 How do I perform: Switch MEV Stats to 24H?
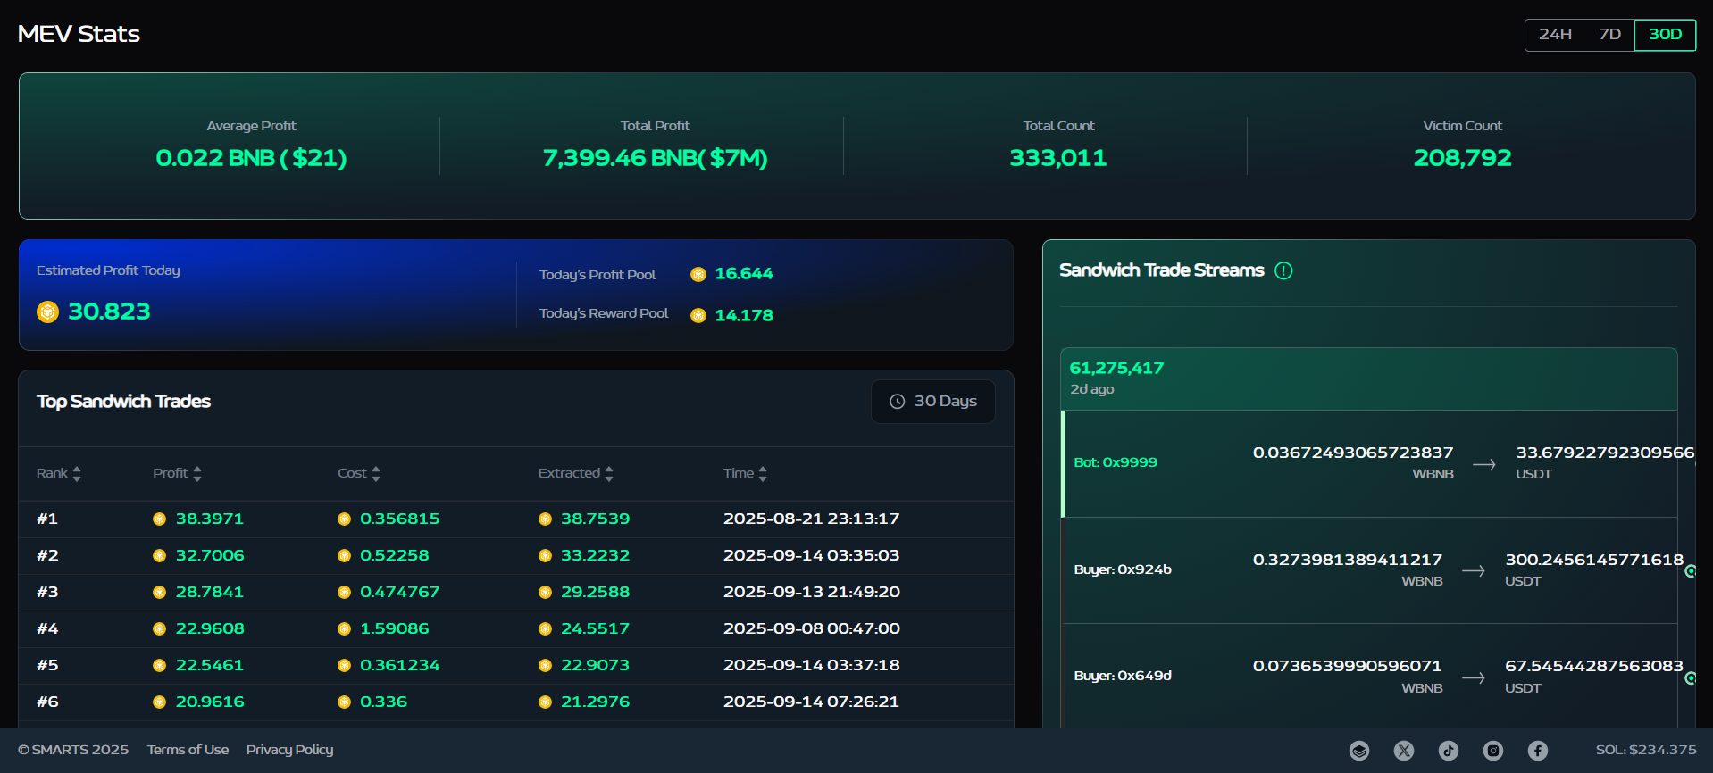point(1555,35)
